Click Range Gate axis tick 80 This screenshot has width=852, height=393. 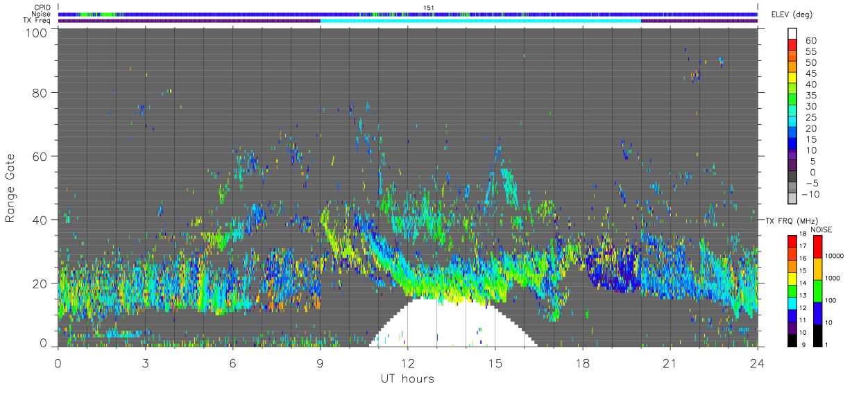[x=40, y=92]
